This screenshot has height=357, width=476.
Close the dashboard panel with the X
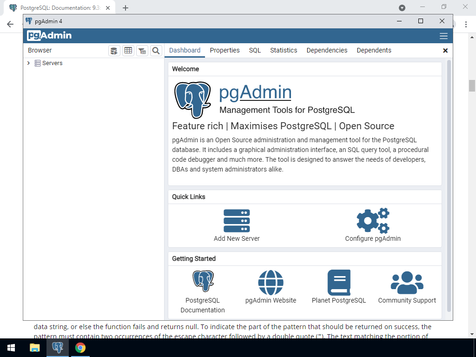pos(445,51)
